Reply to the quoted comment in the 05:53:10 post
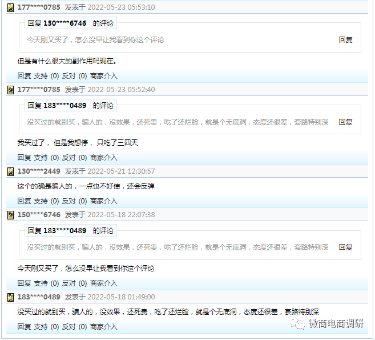This screenshot has height=340, width=375. [x=345, y=40]
